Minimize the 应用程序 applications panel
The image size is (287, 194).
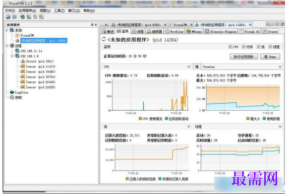(x=92, y=24)
